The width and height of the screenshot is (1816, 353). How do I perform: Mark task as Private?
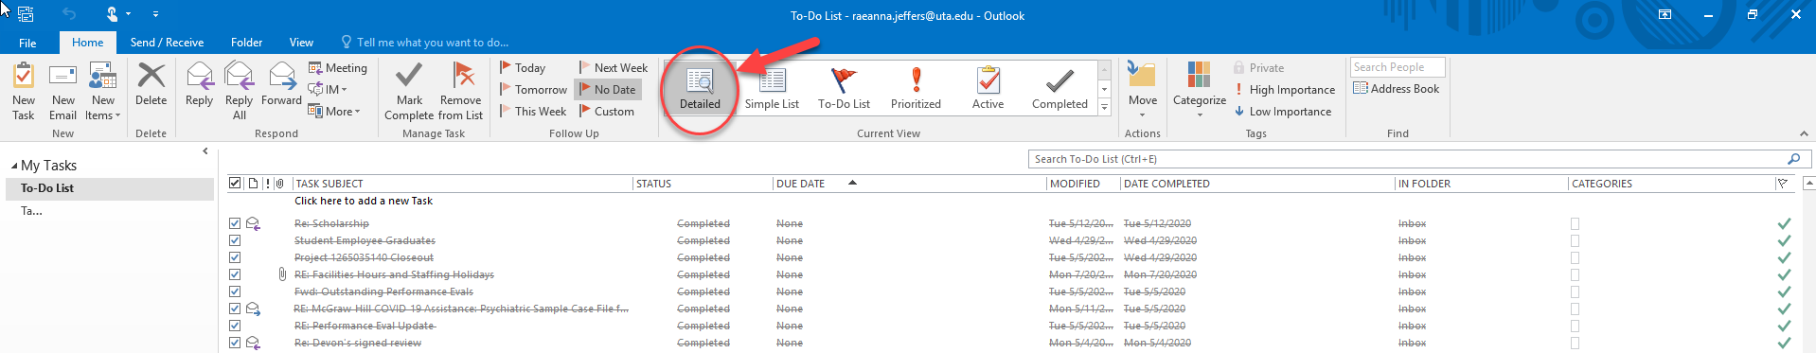pyautogui.click(x=1258, y=68)
